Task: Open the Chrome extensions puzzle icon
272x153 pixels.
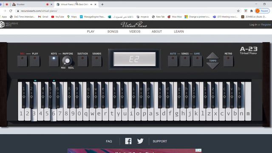Action: click(251, 11)
